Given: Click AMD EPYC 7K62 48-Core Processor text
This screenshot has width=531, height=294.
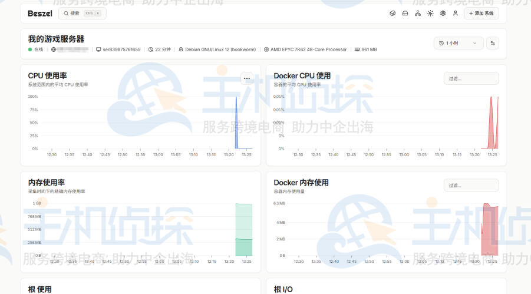Looking at the screenshot, I should click(308, 49).
